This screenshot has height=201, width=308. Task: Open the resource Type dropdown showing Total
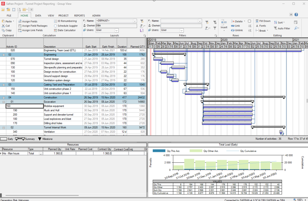[41, 154]
